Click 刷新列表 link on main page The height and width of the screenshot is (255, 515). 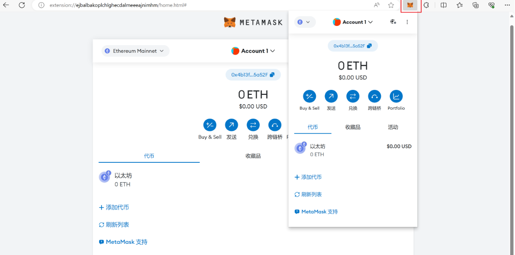coord(114,225)
